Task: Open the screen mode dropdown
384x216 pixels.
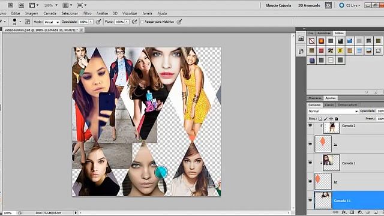Action: [82, 5]
